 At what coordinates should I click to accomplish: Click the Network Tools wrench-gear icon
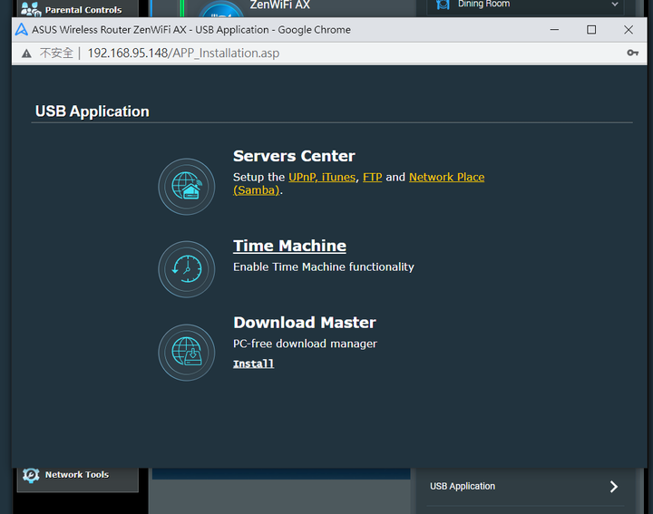(31, 475)
